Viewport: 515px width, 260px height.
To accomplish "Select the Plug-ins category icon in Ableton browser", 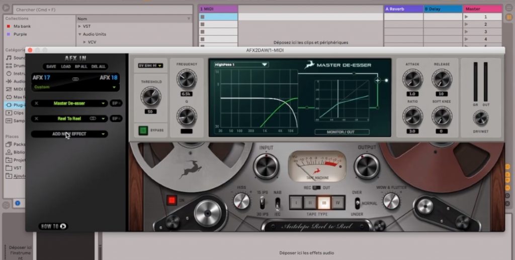I will [9, 105].
